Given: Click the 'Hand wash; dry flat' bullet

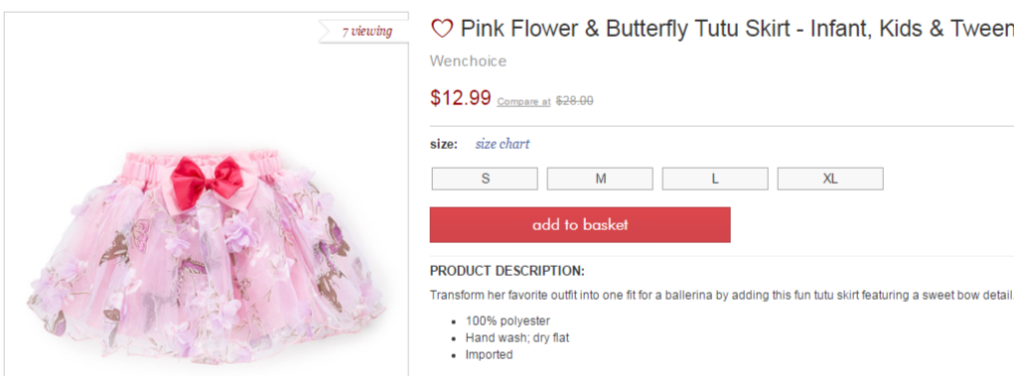Looking at the screenshot, I should click(x=517, y=338).
